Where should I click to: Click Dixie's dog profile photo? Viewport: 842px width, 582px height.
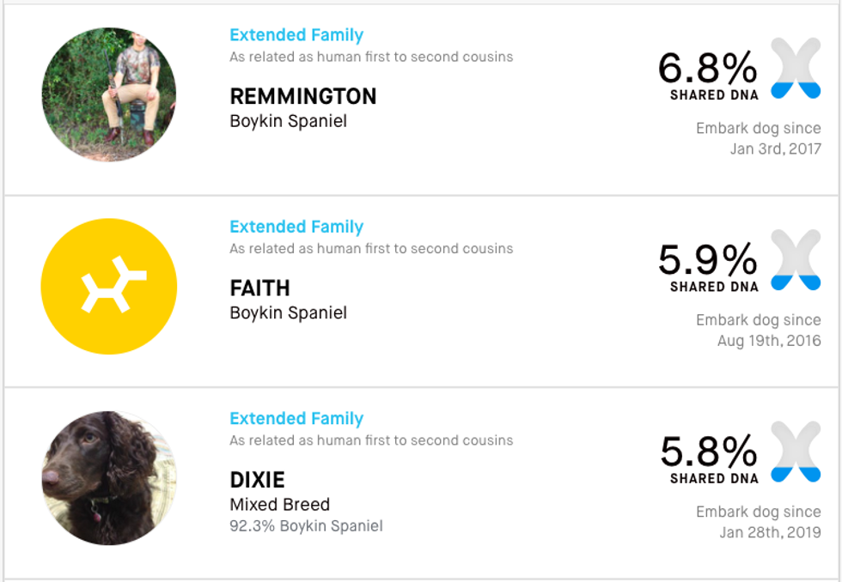point(109,478)
